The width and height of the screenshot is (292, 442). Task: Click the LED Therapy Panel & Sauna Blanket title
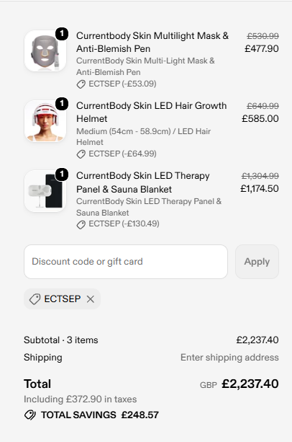coord(143,182)
